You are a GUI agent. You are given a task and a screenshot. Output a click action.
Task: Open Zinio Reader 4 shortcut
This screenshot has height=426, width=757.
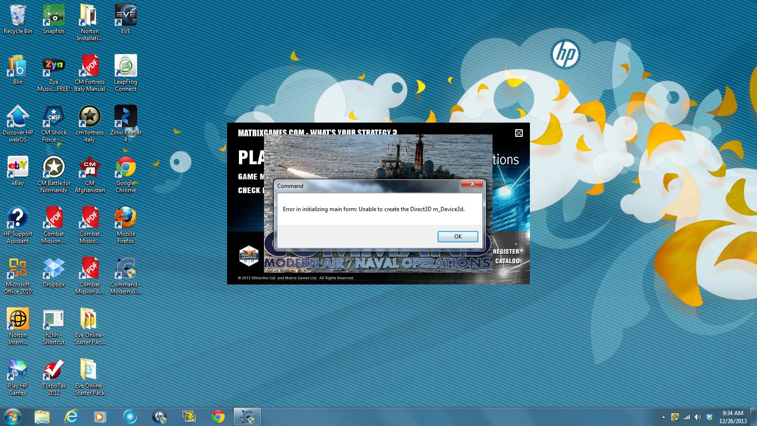(x=125, y=124)
